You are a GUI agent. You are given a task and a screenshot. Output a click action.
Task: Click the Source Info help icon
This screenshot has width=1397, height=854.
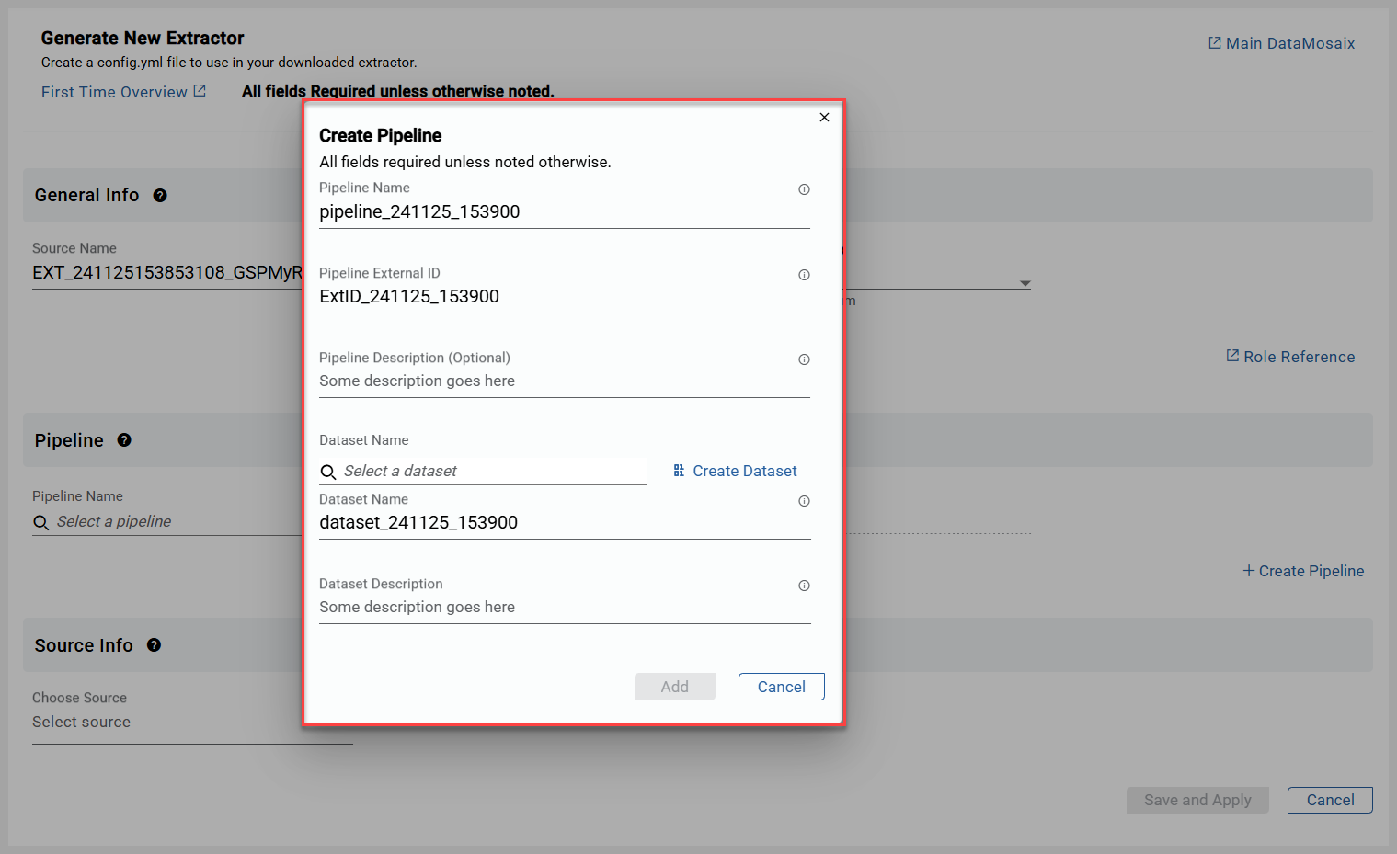154,645
